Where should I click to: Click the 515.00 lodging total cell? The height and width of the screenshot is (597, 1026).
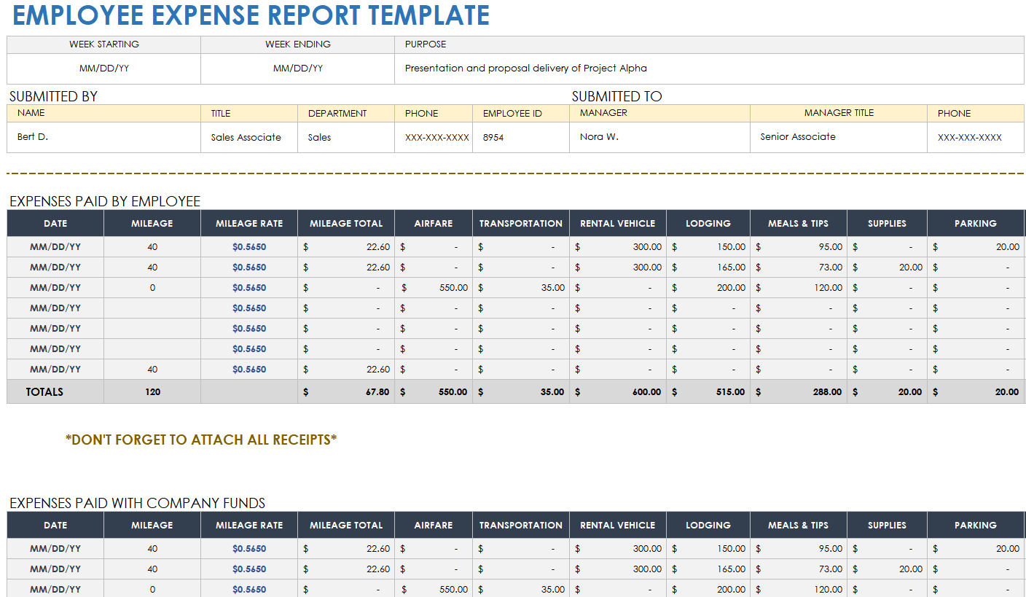pos(729,392)
